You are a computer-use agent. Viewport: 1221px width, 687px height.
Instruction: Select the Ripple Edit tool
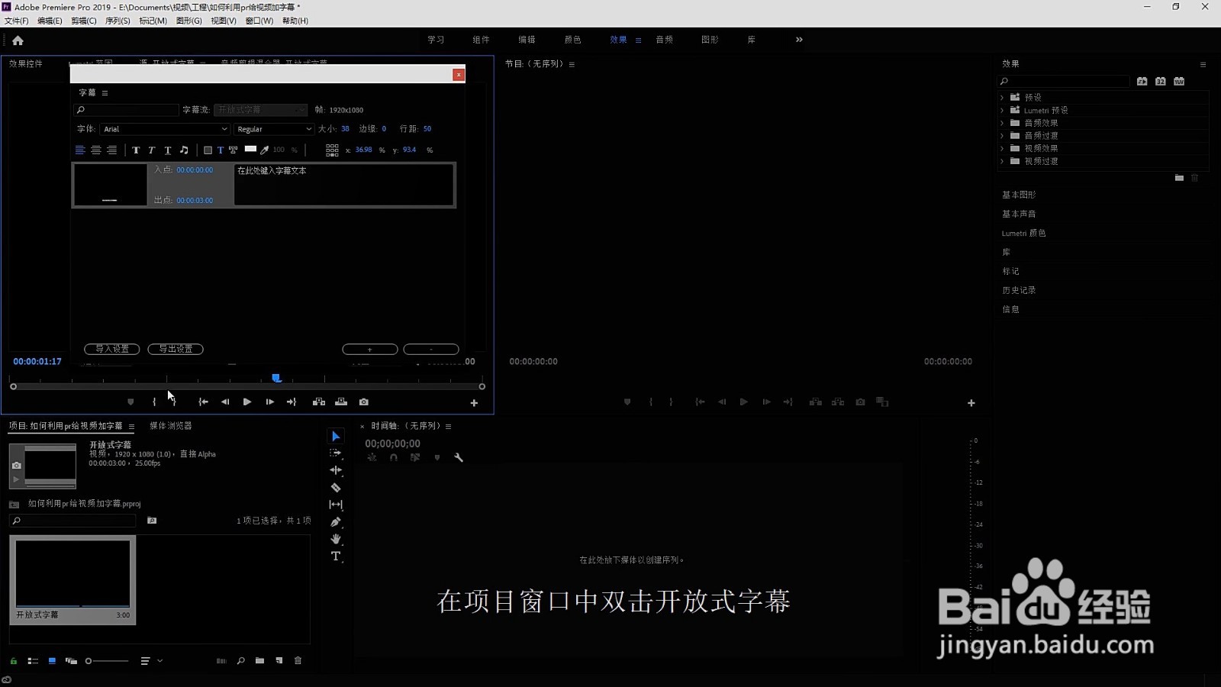point(336,470)
